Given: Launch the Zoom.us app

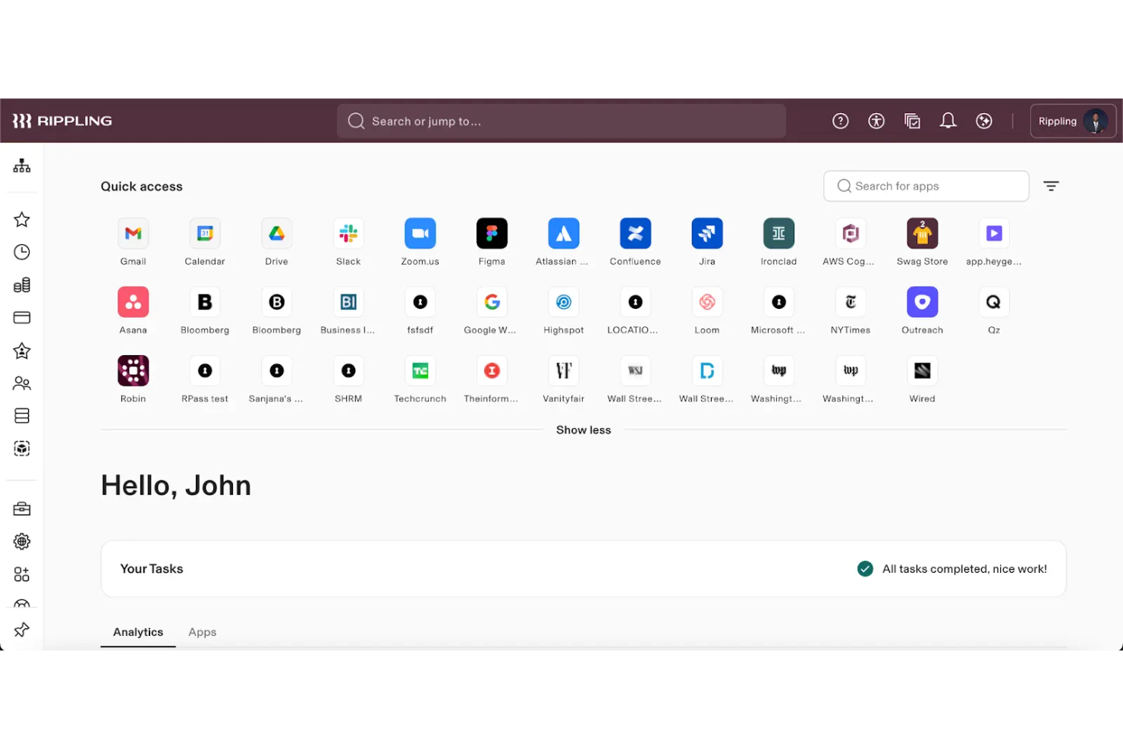Looking at the screenshot, I should [x=420, y=234].
